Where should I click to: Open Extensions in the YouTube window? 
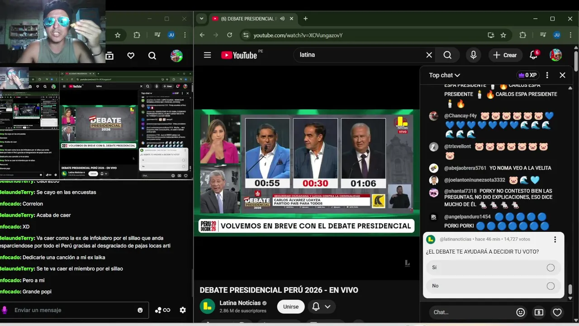(523, 35)
